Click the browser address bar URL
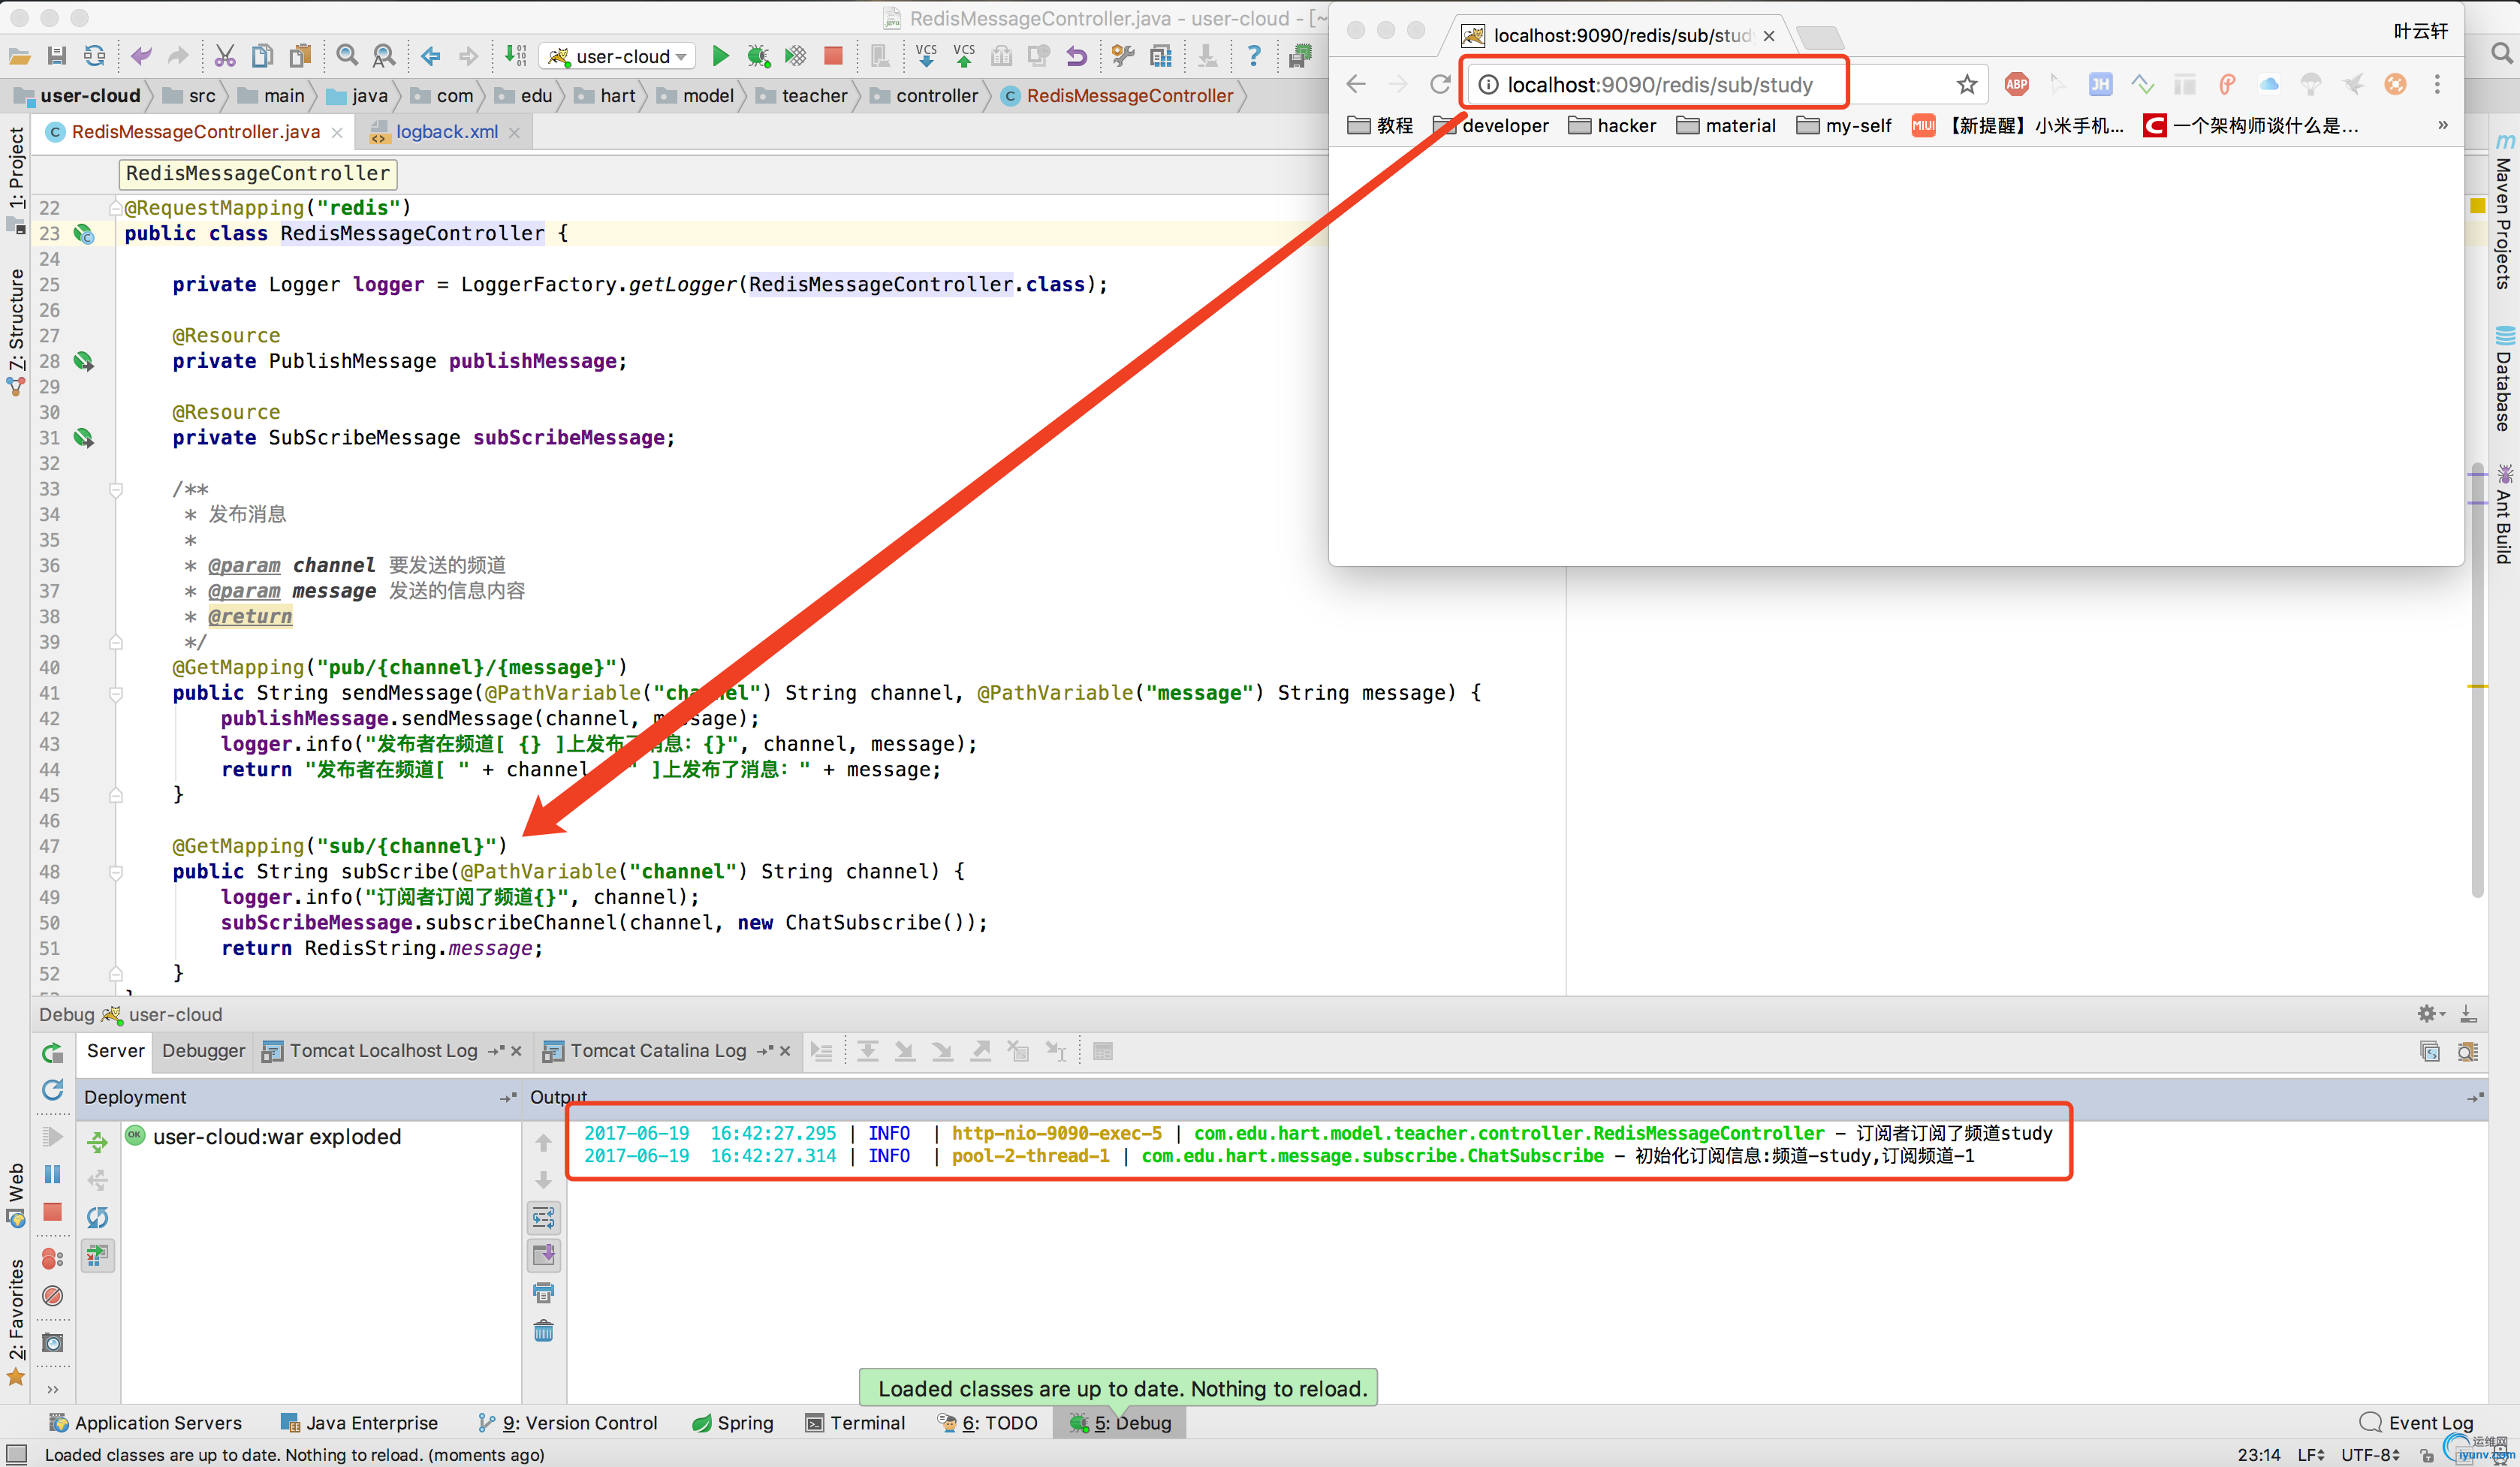 pos(1659,85)
